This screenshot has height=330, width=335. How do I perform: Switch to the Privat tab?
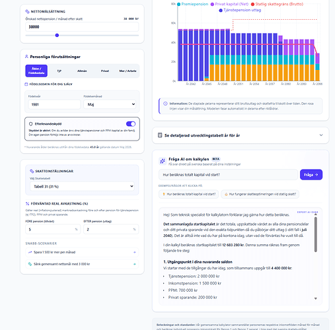[105, 71]
